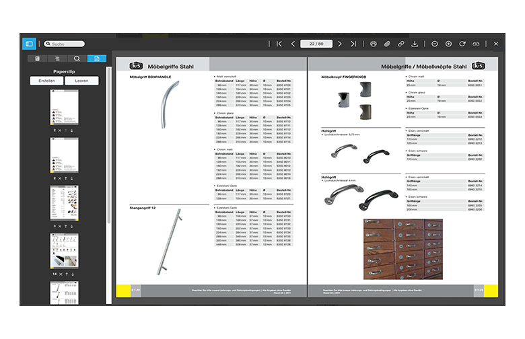Click the page number field 22 / 80
Image resolution: width=525 pixels, height=339 pixels.
coord(316,44)
